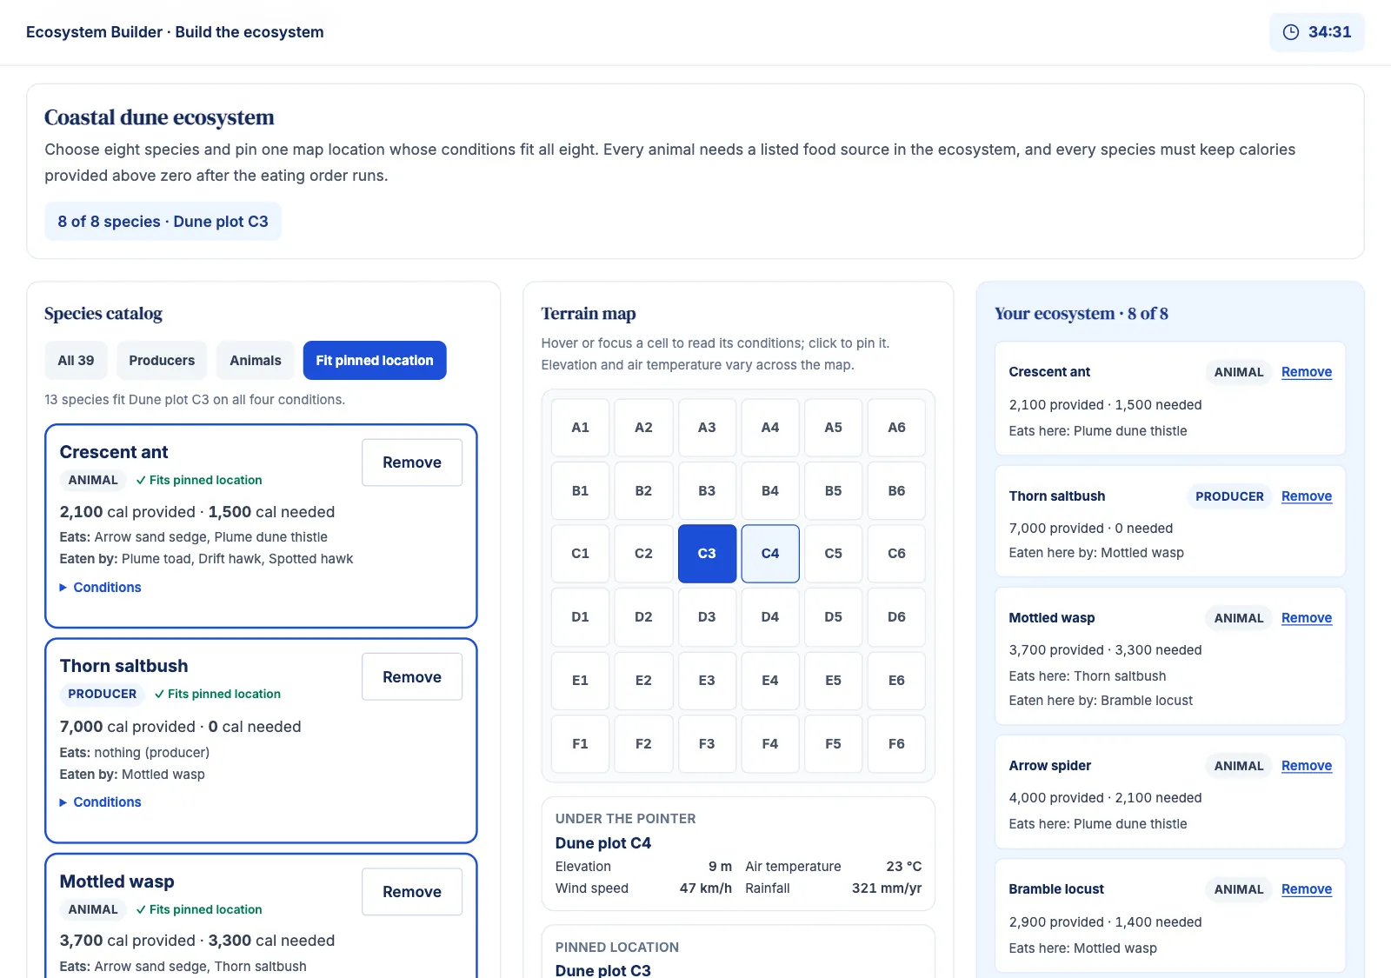Screen dimensions: 1391x978
Task: Pin terrain map cell D4
Action: point(770,617)
